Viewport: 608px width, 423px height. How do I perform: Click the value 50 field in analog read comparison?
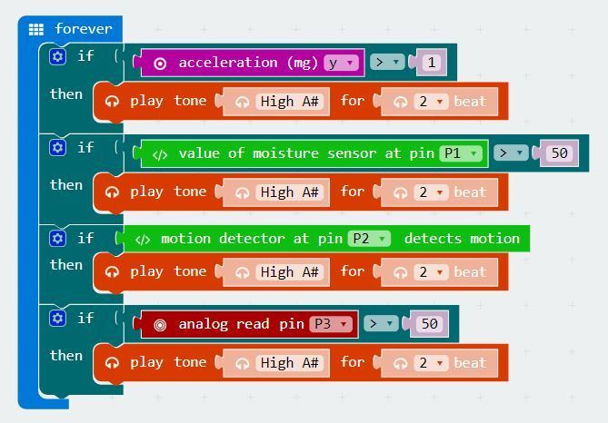pyautogui.click(x=429, y=323)
